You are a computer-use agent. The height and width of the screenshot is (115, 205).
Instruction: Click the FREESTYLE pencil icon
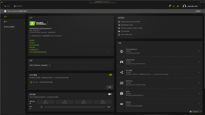[x=122, y=83]
